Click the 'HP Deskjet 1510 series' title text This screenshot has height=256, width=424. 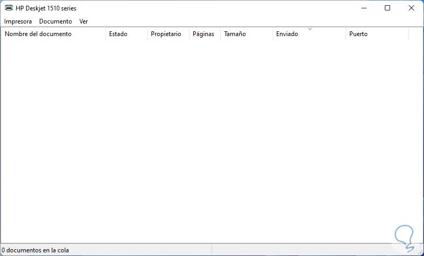[46, 8]
